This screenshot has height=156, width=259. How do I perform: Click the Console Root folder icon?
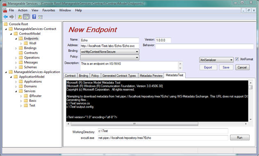[6, 24]
